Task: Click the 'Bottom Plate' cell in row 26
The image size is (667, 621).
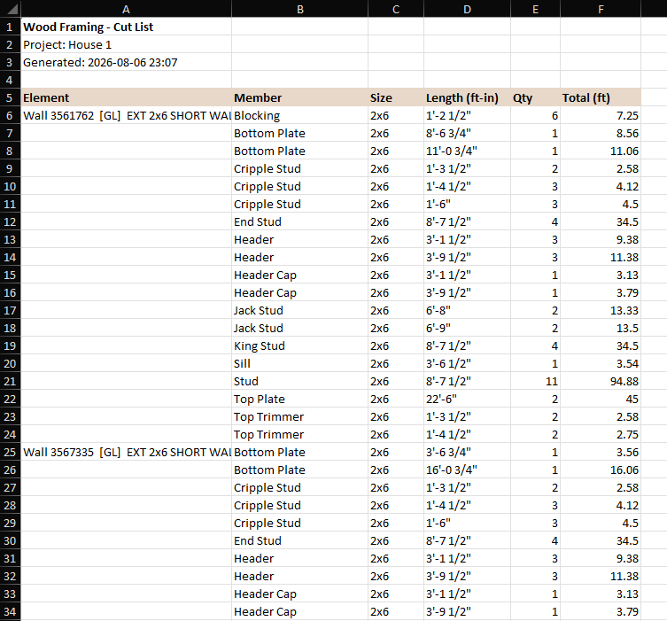Action: (x=300, y=470)
